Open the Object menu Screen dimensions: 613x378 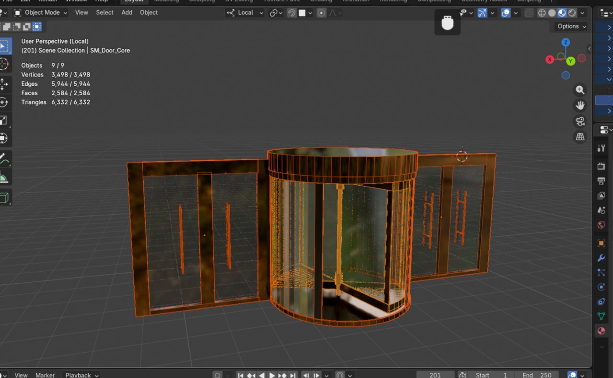click(x=149, y=12)
